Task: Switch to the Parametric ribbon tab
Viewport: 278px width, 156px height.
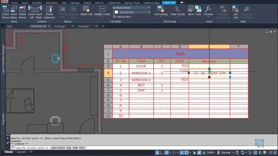Action: click(51, 3)
